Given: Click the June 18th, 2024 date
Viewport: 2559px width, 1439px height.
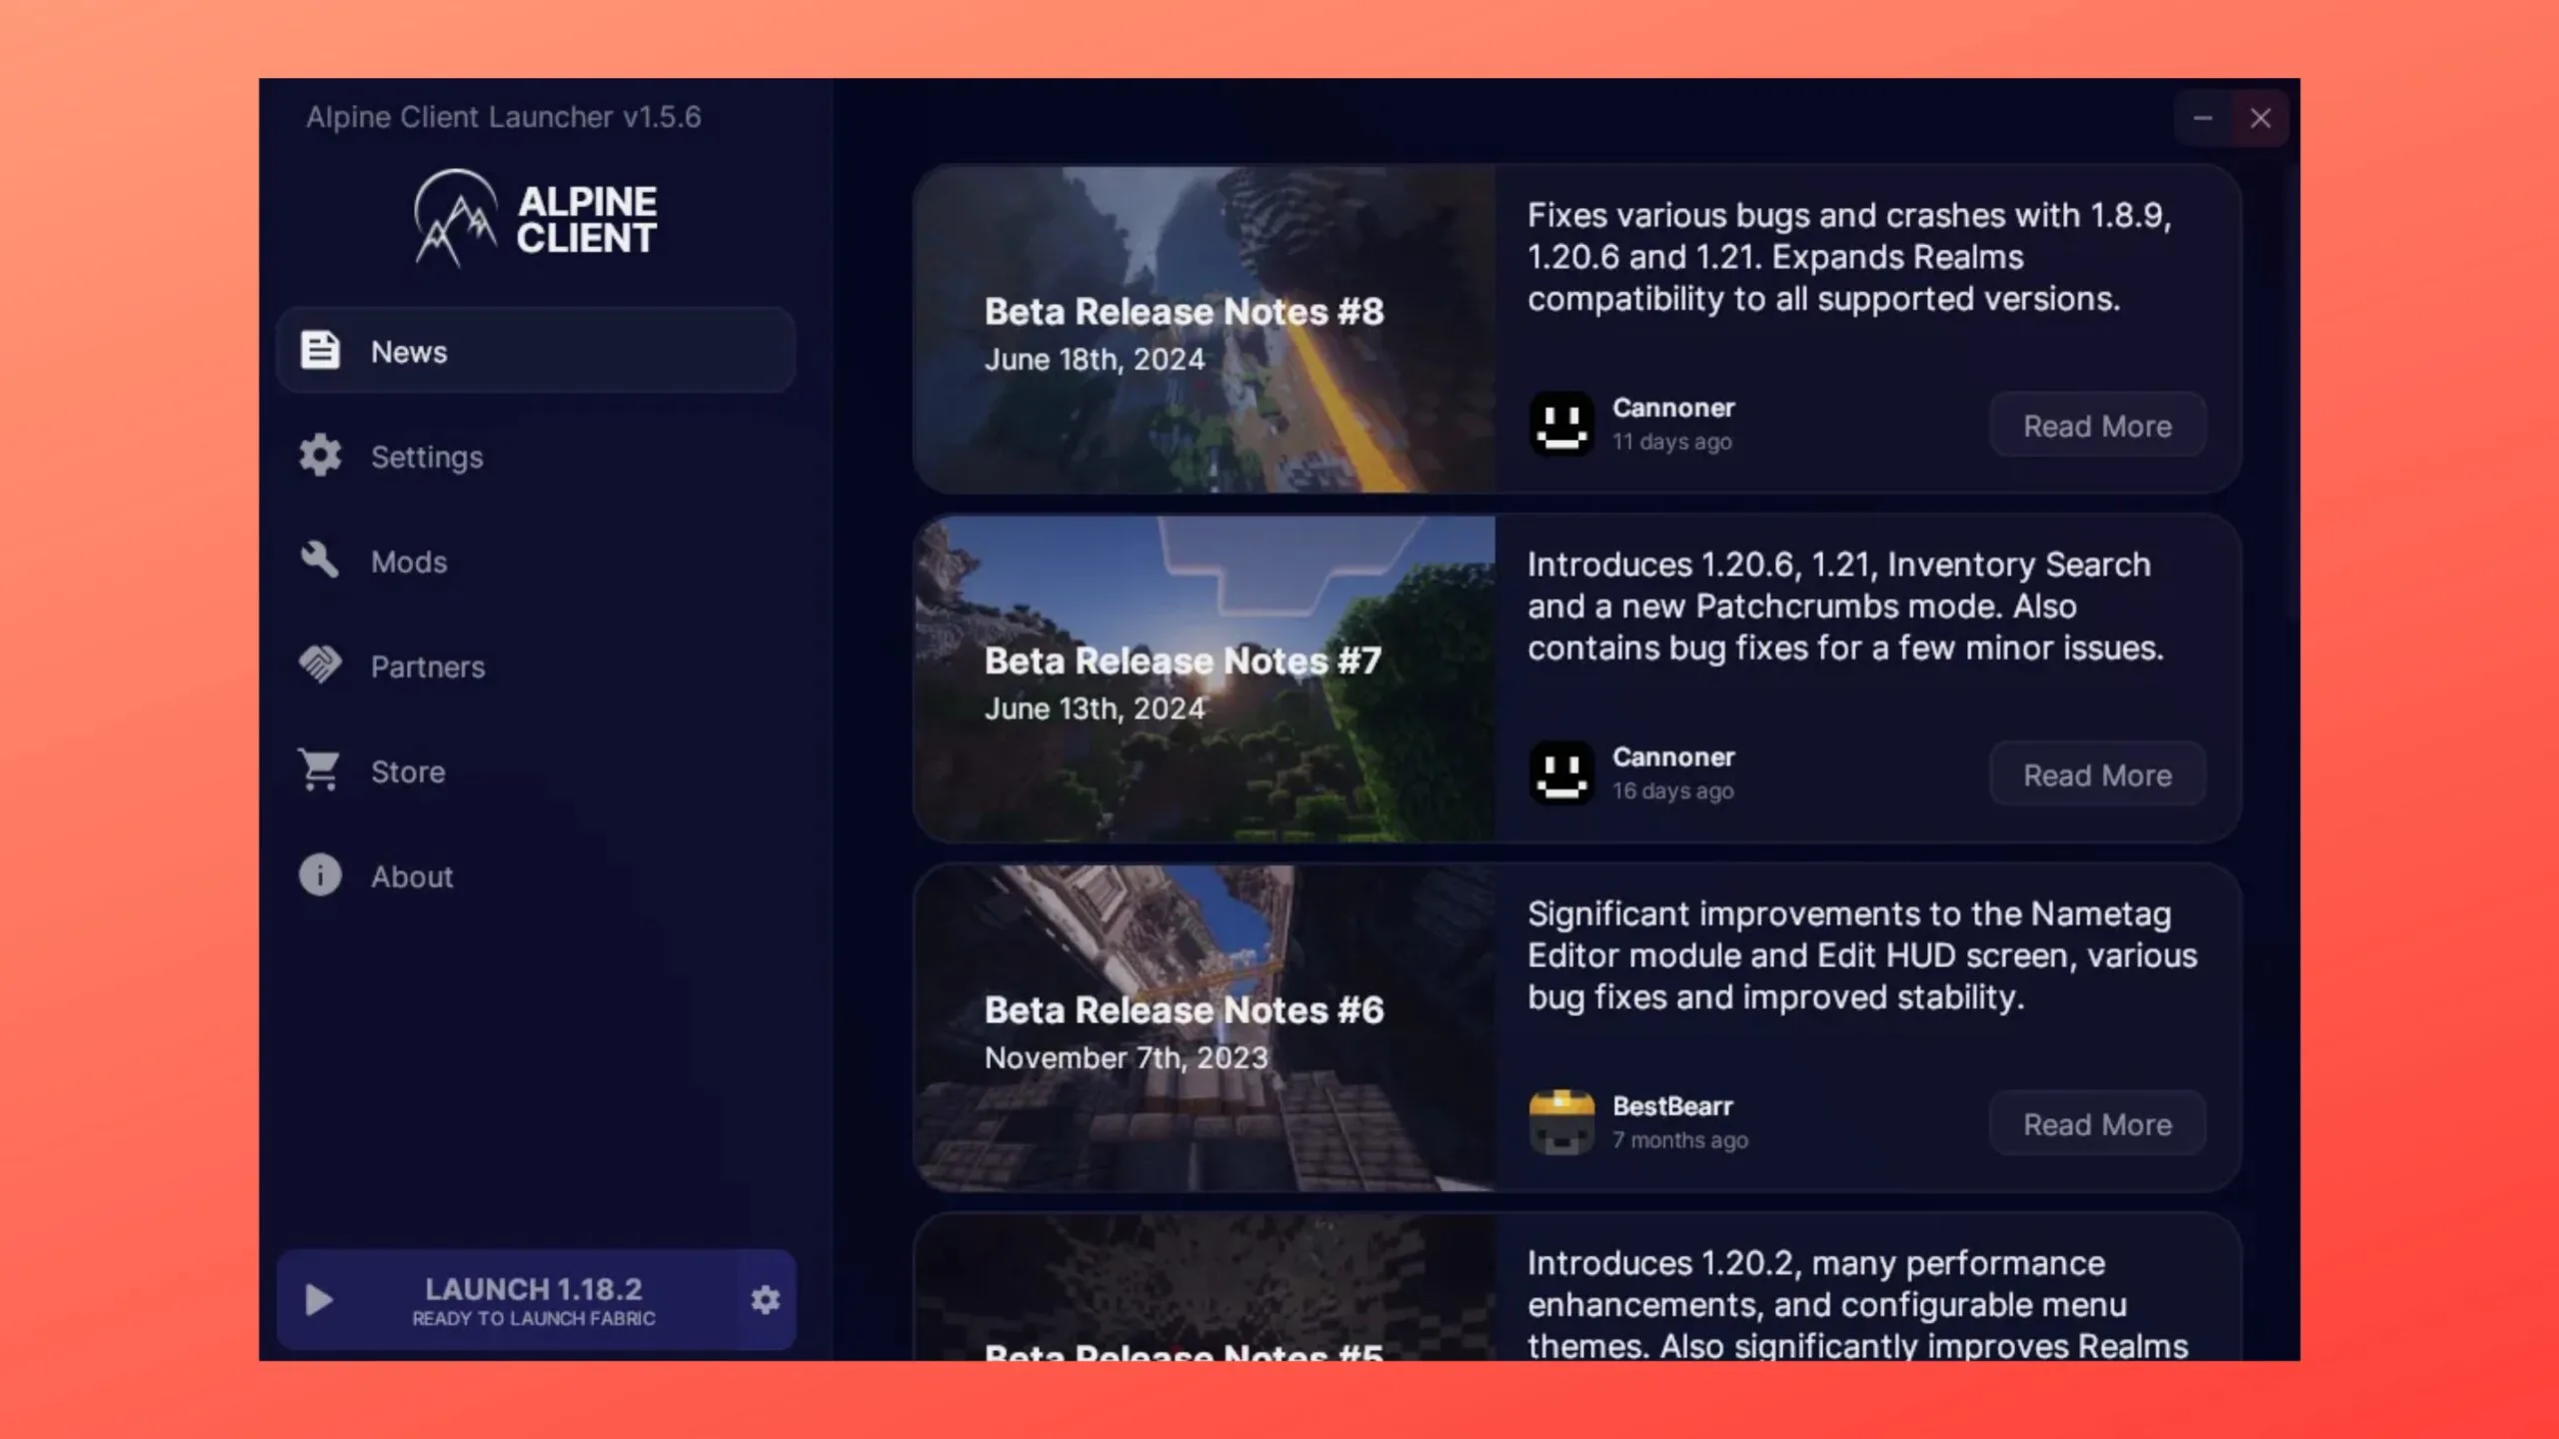Looking at the screenshot, I should pyautogui.click(x=1095, y=360).
